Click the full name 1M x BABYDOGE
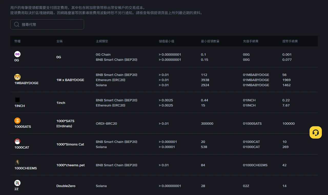The image size is (328, 195). tap(70, 80)
